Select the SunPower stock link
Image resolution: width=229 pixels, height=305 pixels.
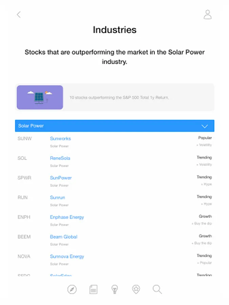(x=61, y=178)
